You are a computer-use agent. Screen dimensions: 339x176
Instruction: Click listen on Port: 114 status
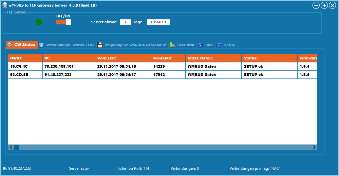(x=134, y=168)
